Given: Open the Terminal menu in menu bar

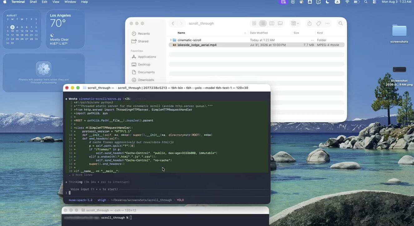Looking at the screenshot, I should pyautogui.click(x=18, y=2).
